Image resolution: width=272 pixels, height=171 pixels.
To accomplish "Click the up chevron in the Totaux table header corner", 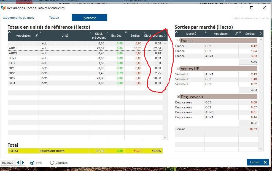I will coord(10,32).
